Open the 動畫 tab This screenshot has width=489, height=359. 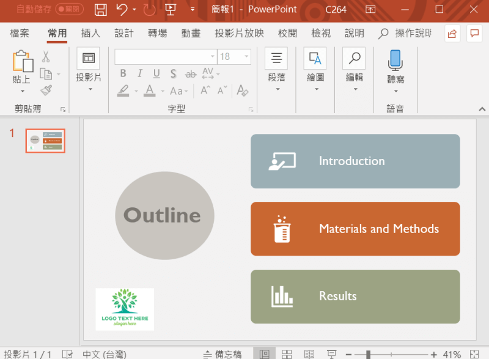pyautogui.click(x=191, y=33)
